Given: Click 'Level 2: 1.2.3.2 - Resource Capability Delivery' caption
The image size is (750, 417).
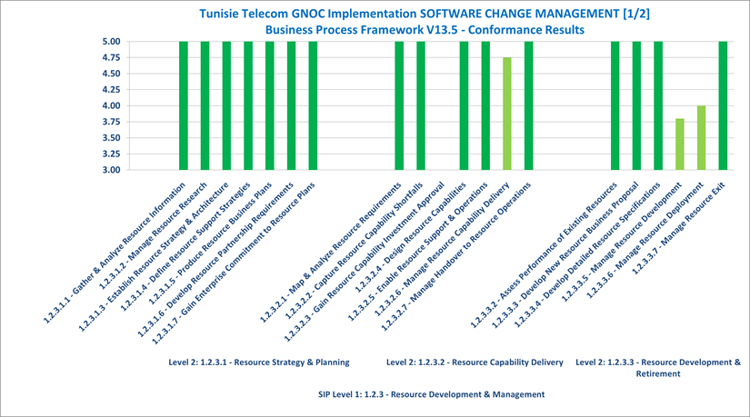Looking at the screenshot, I should pos(475,362).
